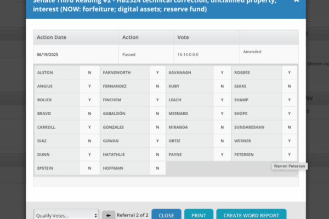
Task: Click the PAYNE name cell
Action: tap(190, 154)
